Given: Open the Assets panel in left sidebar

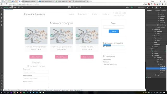Looking at the screenshot, I should point(2,21).
